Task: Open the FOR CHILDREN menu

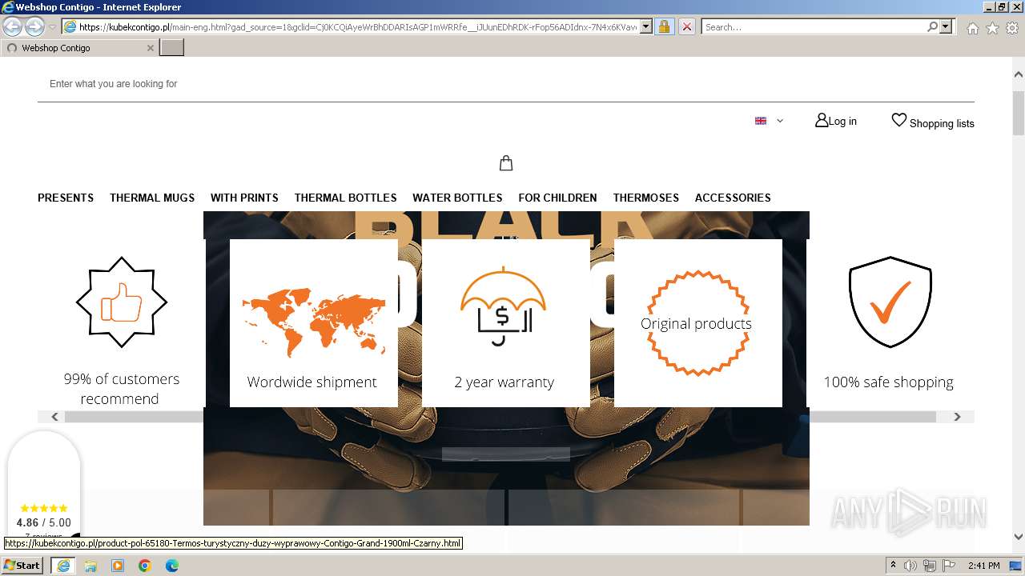Action: tap(557, 198)
